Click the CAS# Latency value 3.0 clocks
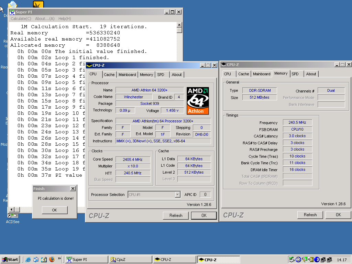Image resolution: width=352 pixels, height=264 pixels. click(x=297, y=136)
